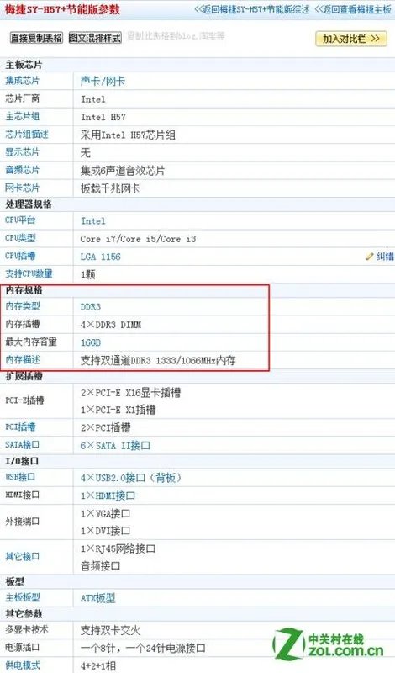Open the LGA 1156 value link
Viewport: 395px width, 673px height.
point(101,257)
